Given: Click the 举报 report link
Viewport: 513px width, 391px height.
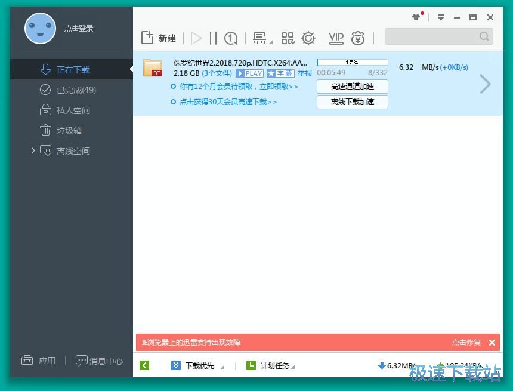Looking at the screenshot, I should pos(305,73).
